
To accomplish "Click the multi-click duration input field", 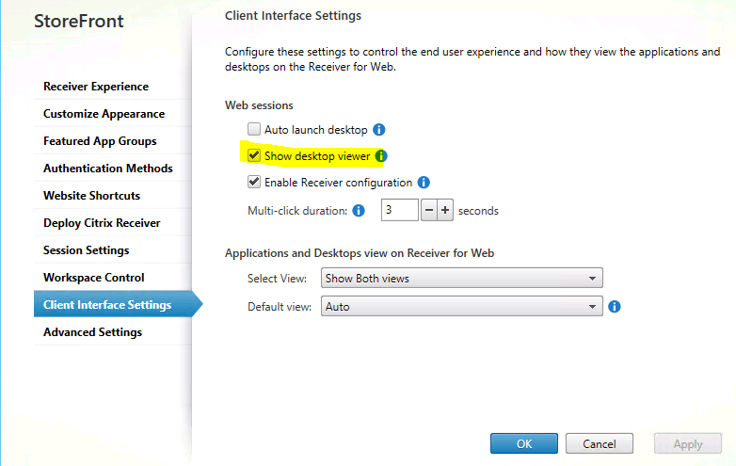I will [399, 210].
